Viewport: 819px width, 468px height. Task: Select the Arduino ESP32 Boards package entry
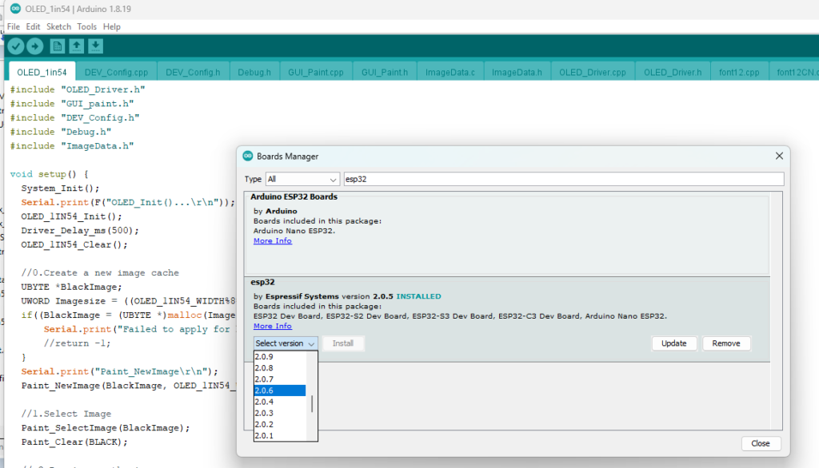pyautogui.click(x=507, y=234)
